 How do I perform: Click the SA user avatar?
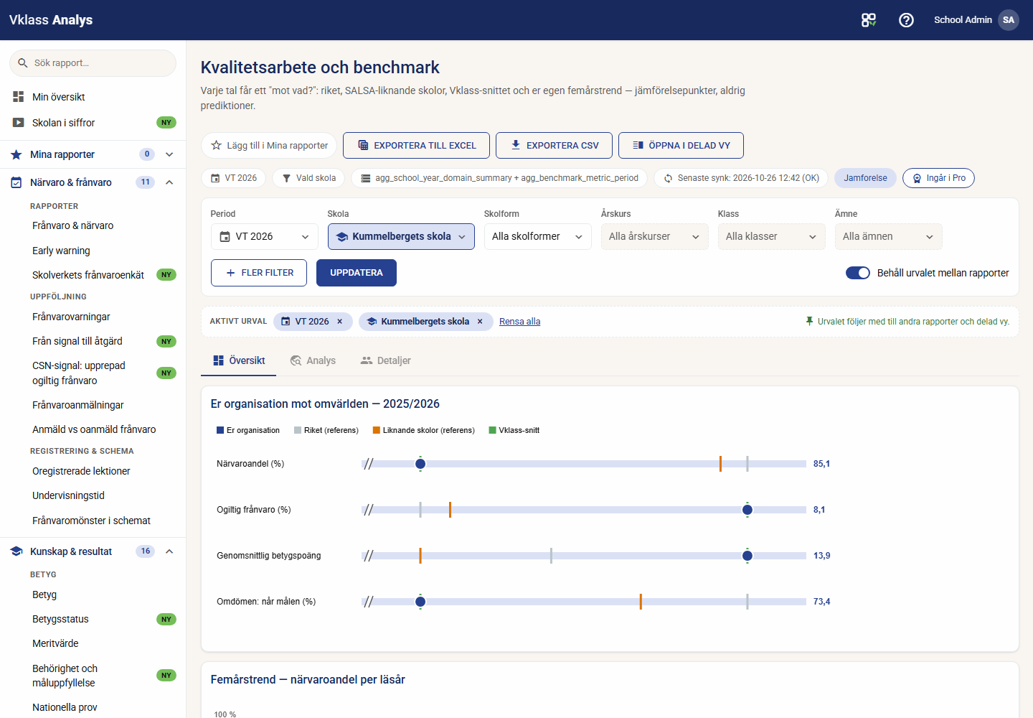(1009, 20)
